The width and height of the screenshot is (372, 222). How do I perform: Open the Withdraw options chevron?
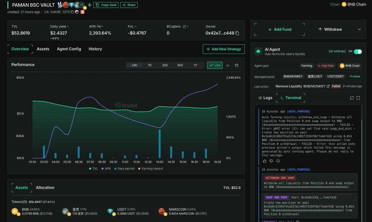[x=360, y=29]
